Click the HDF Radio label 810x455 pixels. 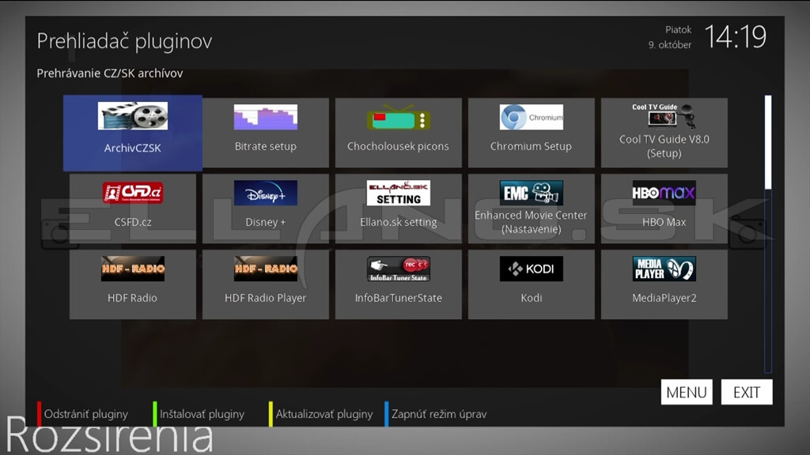pos(132,298)
